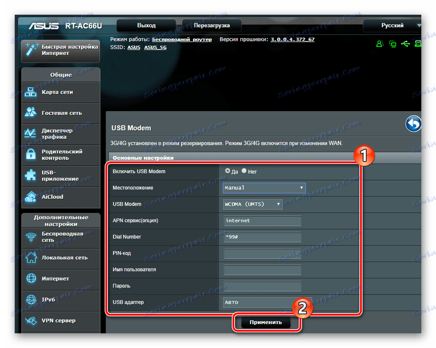Open the Русский language dropdown
Screen dimensions: 436x348
click(x=392, y=26)
